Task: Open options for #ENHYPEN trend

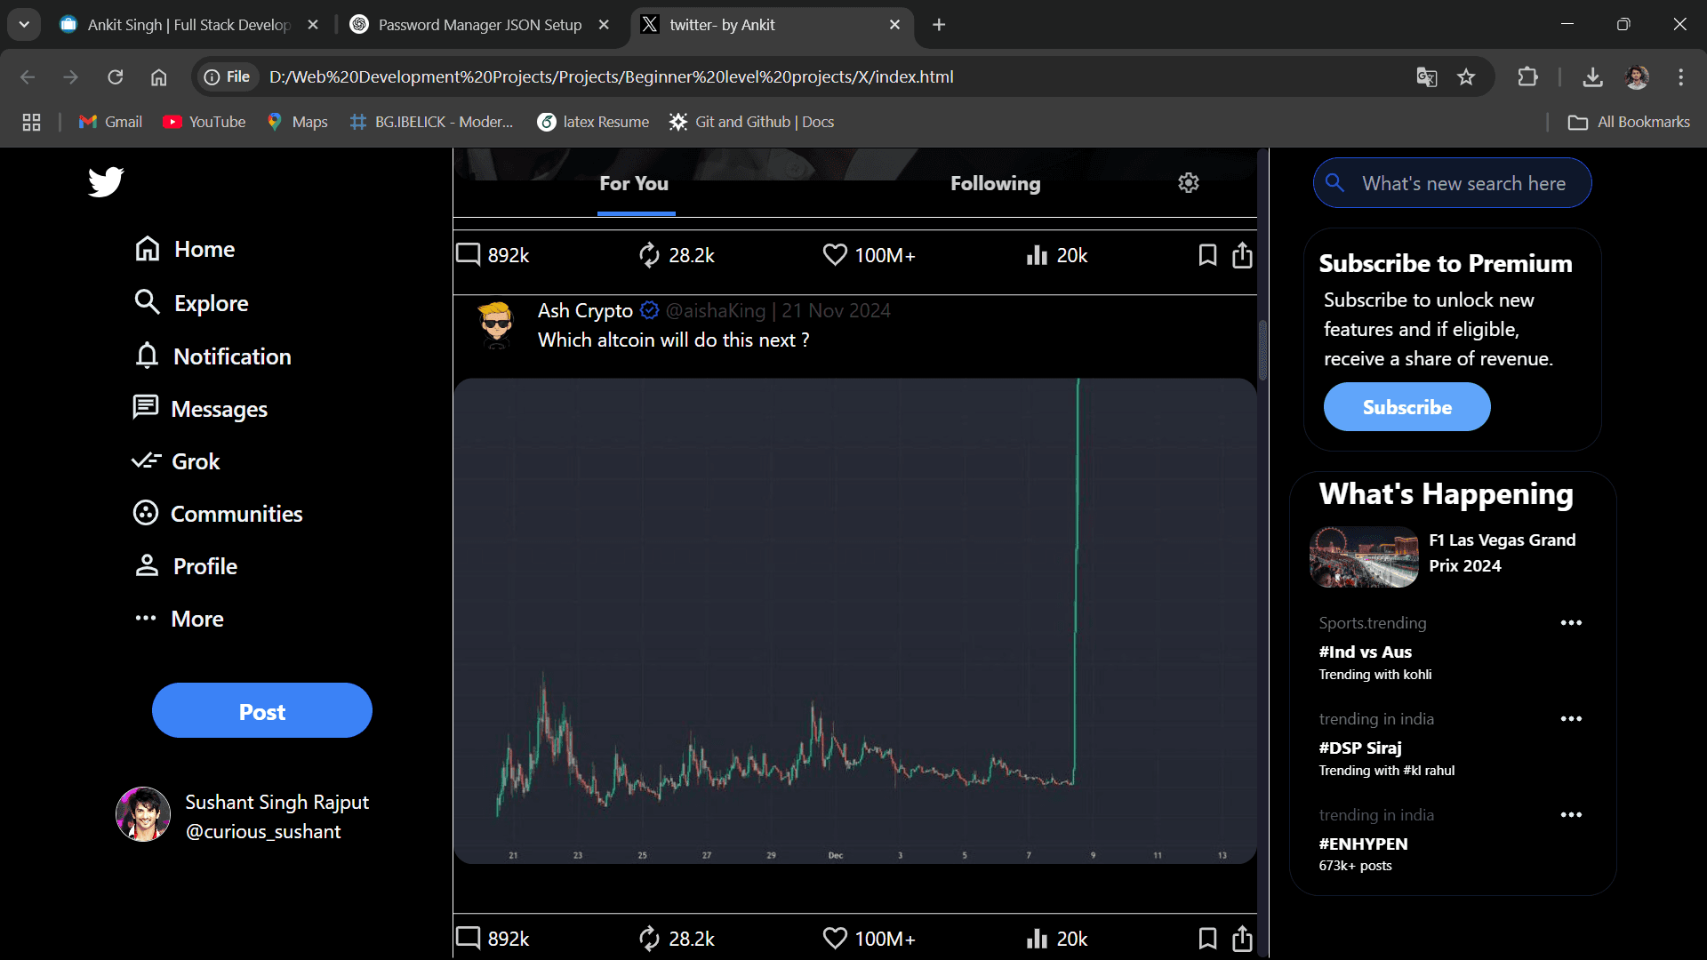Action: coord(1571,815)
